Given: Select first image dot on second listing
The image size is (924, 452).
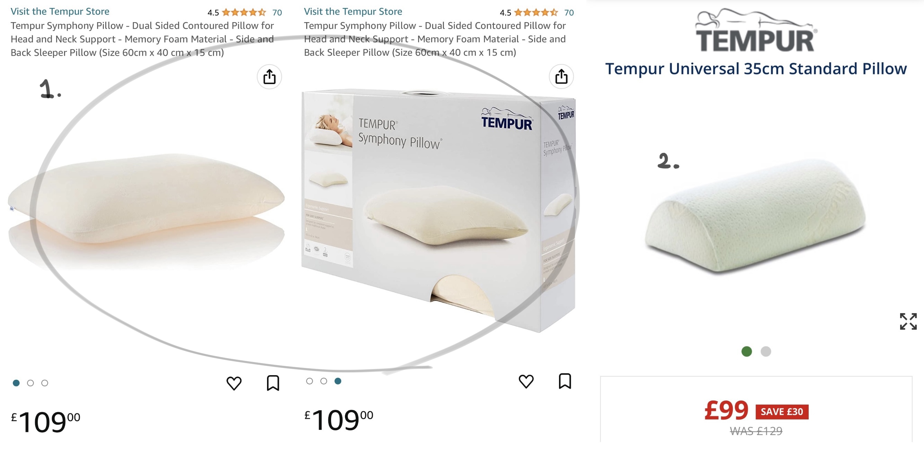Looking at the screenshot, I should coord(310,381).
